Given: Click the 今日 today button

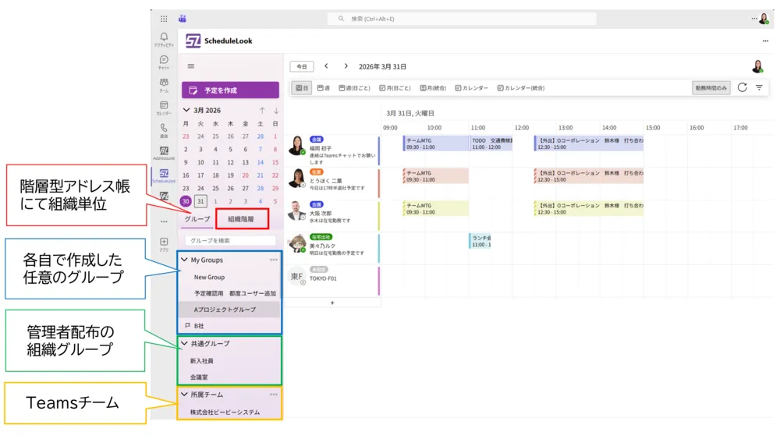Looking at the screenshot, I should (302, 66).
